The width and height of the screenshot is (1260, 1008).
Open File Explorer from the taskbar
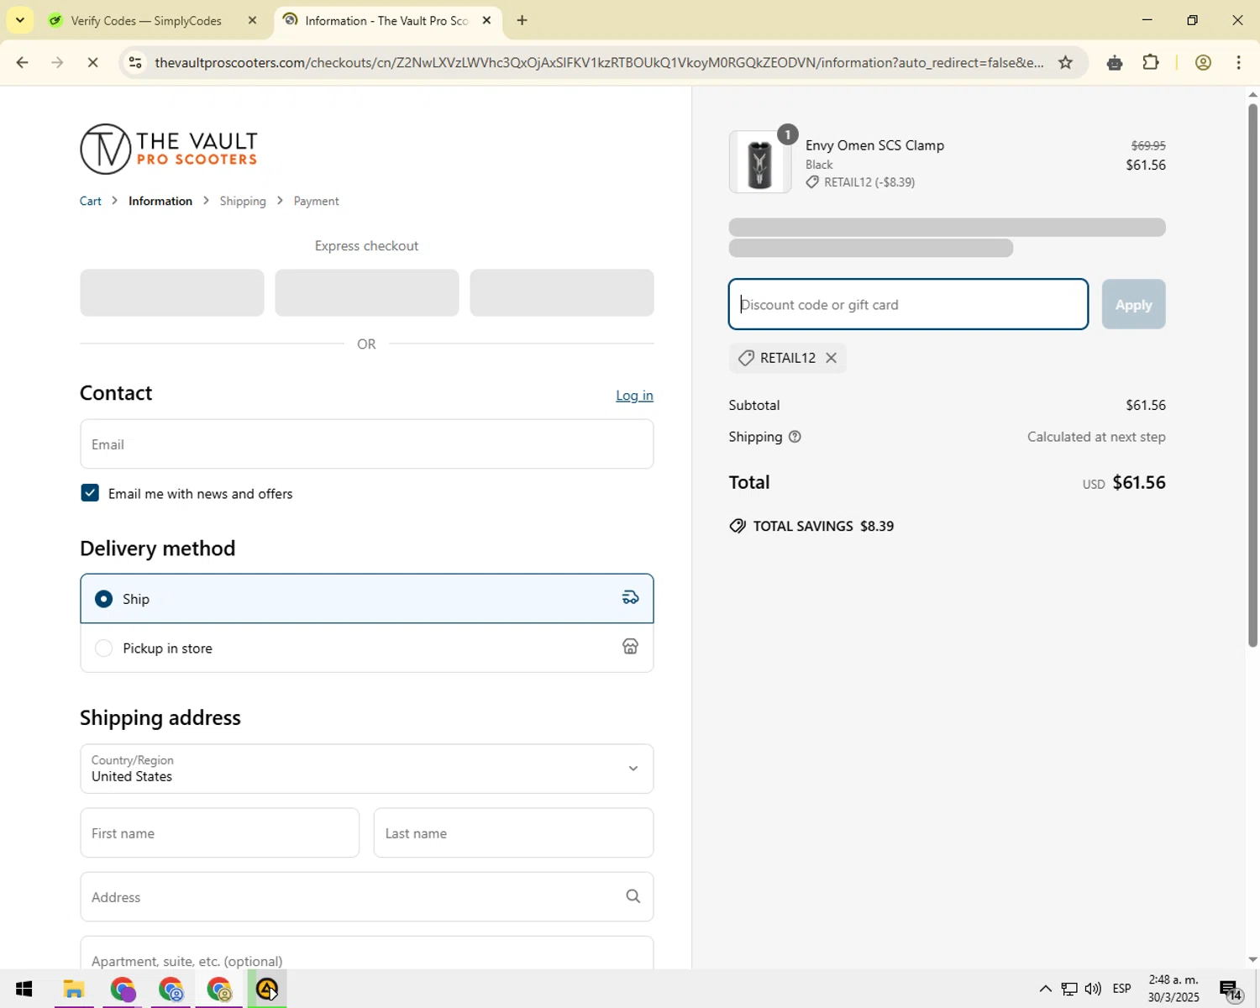click(x=73, y=990)
